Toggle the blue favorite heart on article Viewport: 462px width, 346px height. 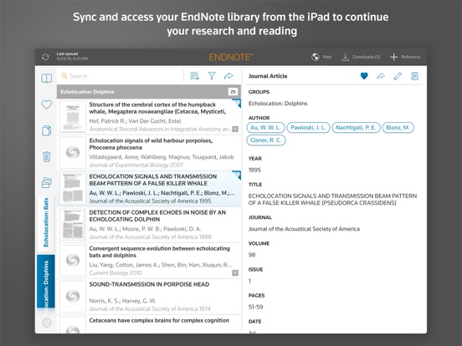point(364,76)
